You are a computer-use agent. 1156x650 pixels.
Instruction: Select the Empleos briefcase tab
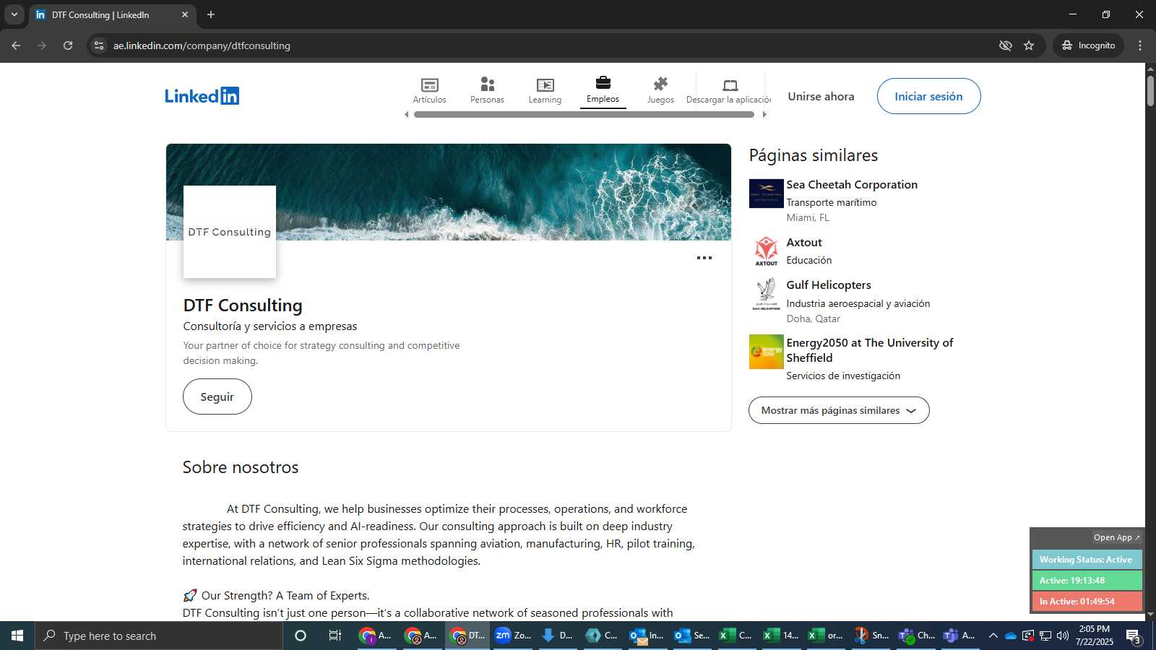[x=603, y=90]
